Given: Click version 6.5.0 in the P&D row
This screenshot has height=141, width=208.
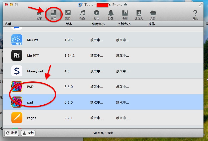Looking at the screenshot, I should pos(68,87).
